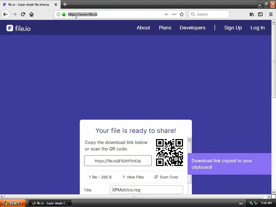This screenshot has height=207, width=276.
Task: Click Log In link
Action: 257,28
